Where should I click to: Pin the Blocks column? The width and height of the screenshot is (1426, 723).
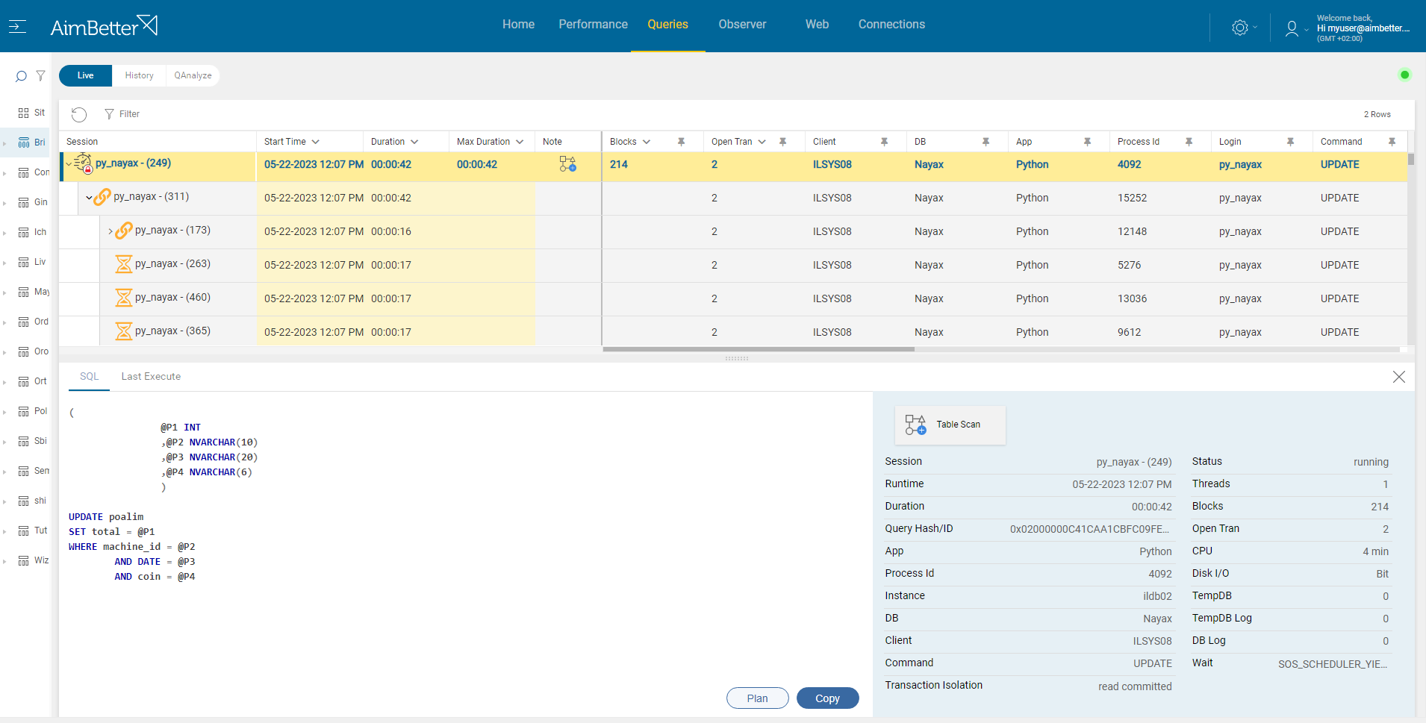[682, 142]
